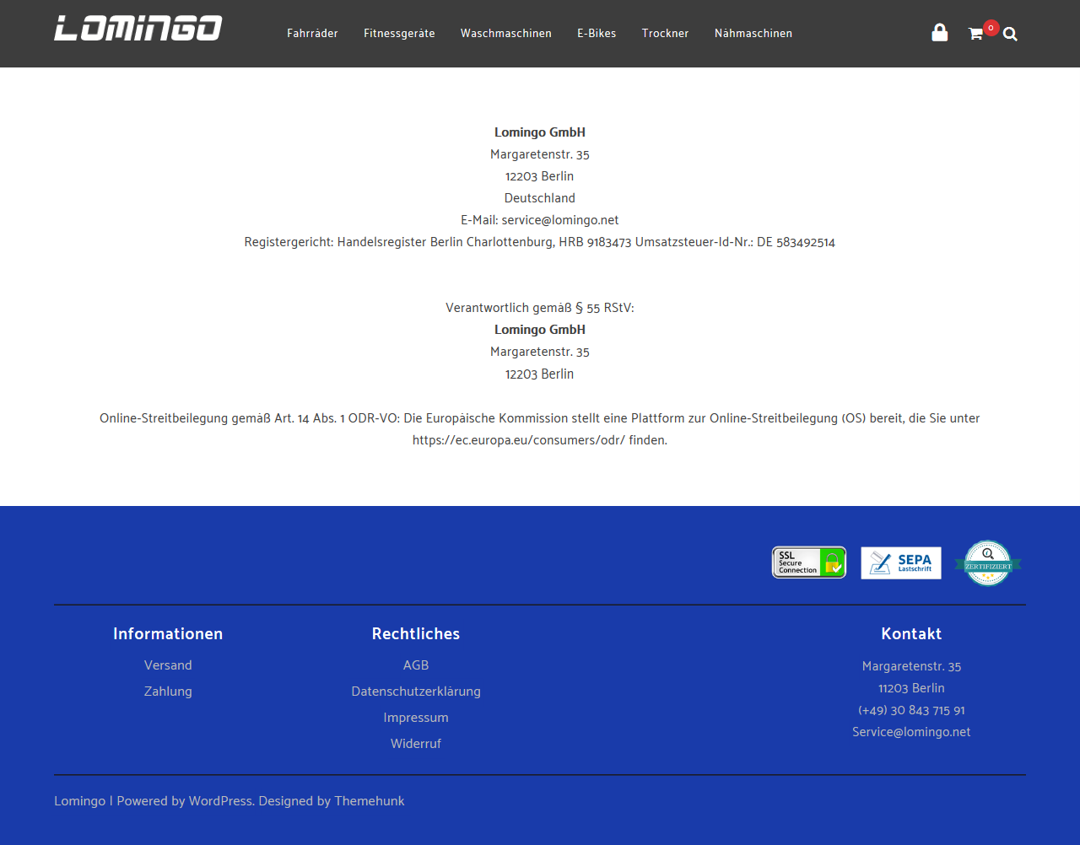Screen dimensions: 1080x845
Task: Open the Impressum footer link
Action: [416, 718]
